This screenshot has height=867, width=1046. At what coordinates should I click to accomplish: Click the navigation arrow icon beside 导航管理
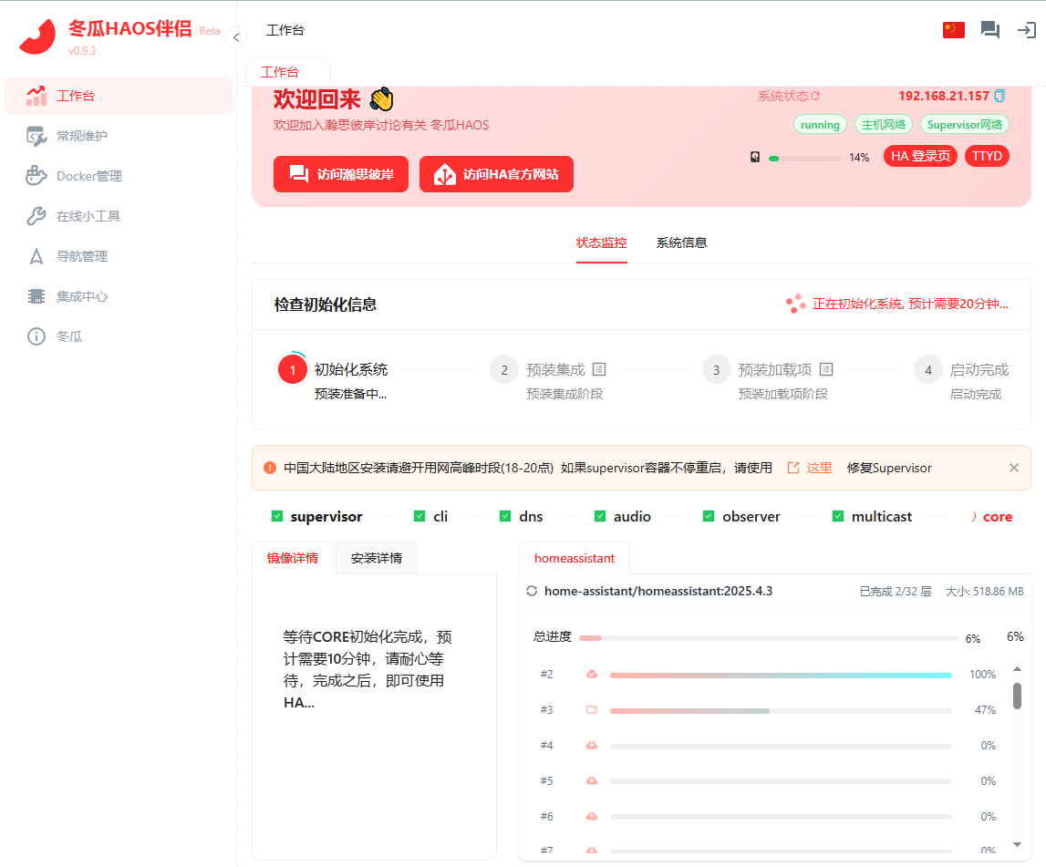[x=36, y=256]
